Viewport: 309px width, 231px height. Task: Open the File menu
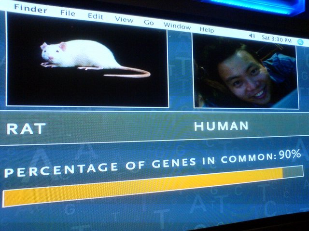tap(68, 13)
